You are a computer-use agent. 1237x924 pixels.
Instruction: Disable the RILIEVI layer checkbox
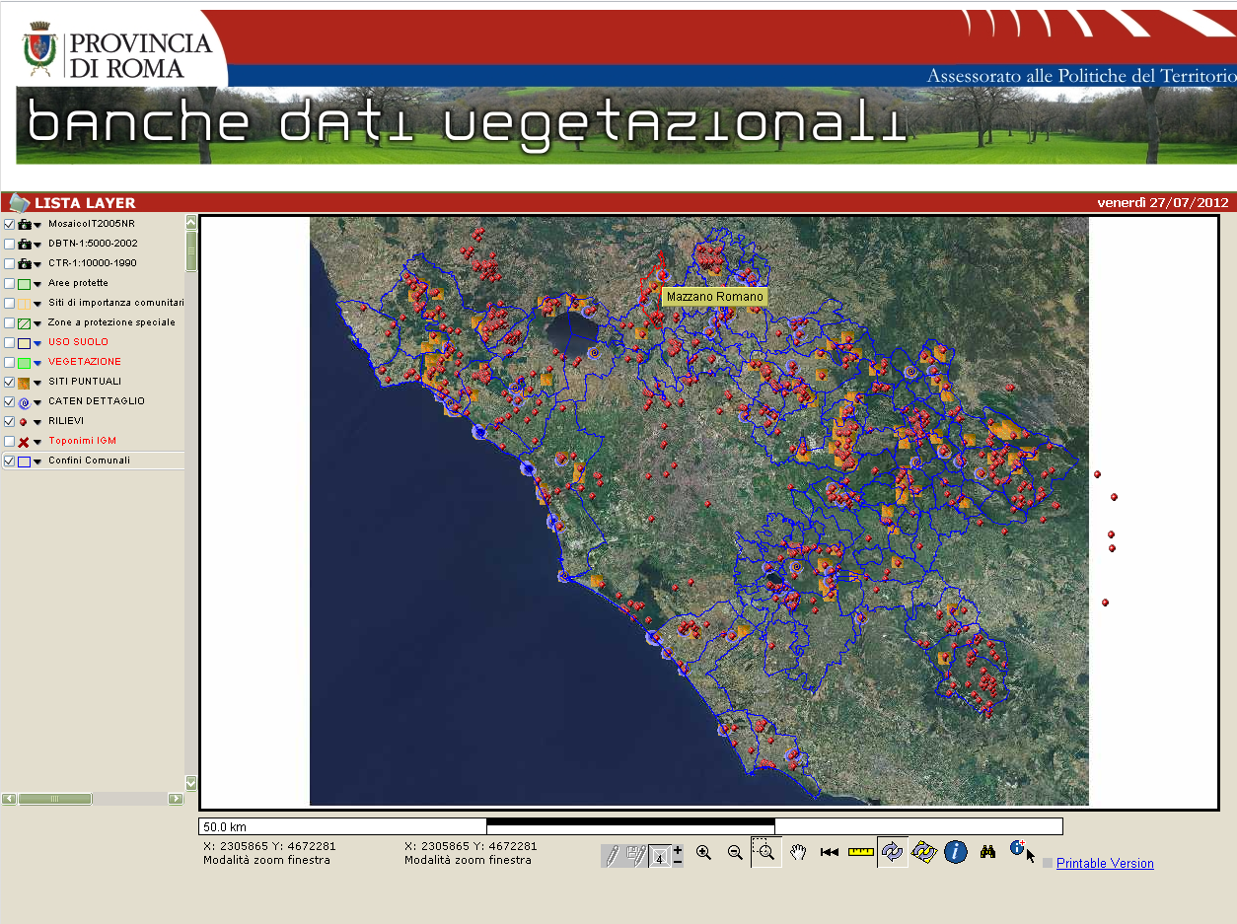point(9,422)
